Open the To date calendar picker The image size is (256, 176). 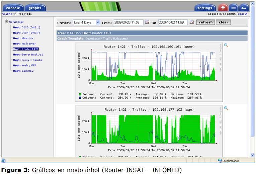191,22
